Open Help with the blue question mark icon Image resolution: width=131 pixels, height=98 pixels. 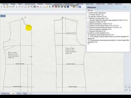pos(80,7)
